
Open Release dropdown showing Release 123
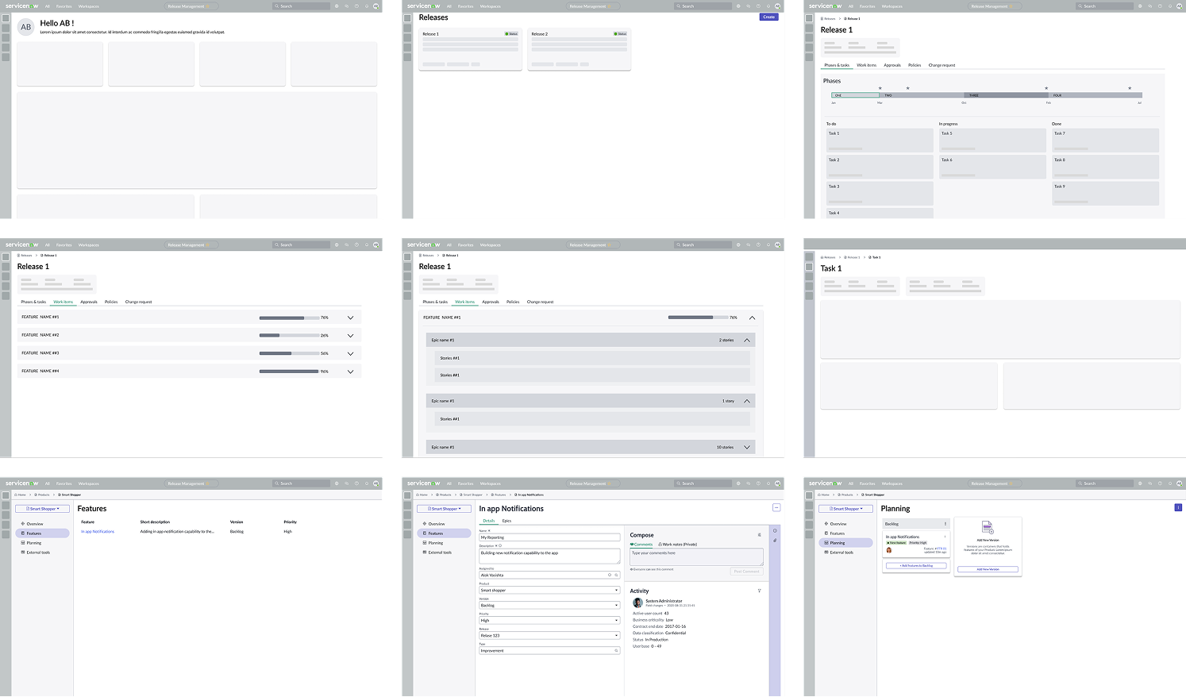pyautogui.click(x=549, y=636)
